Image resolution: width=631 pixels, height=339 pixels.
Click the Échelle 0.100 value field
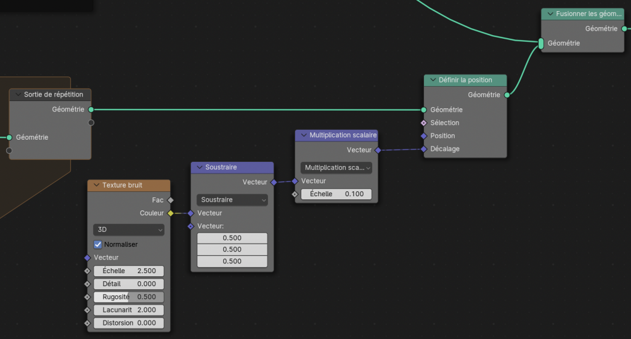coord(336,194)
